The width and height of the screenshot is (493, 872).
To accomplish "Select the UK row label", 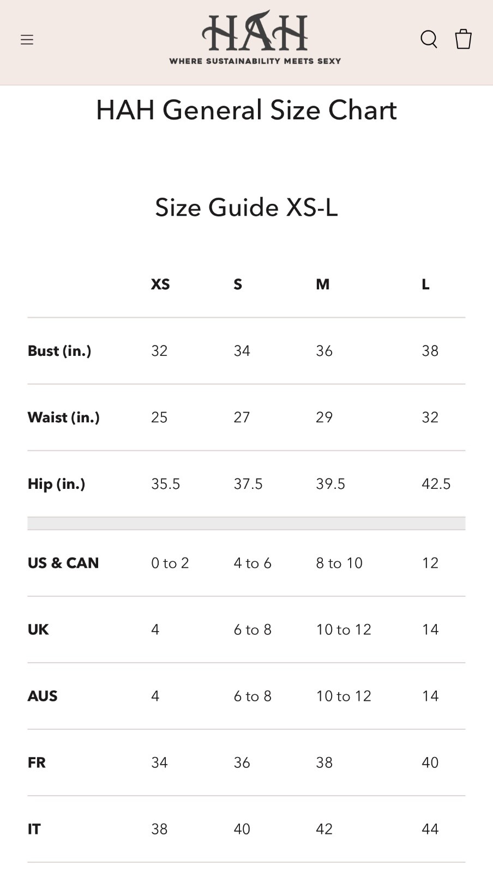I will (38, 629).
